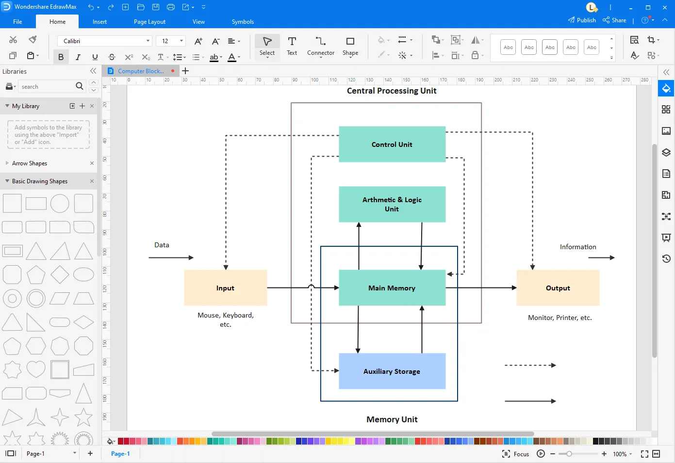This screenshot has width=675, height=463.
Task: Click the Copy icon
Action: (x=13, y=56)
